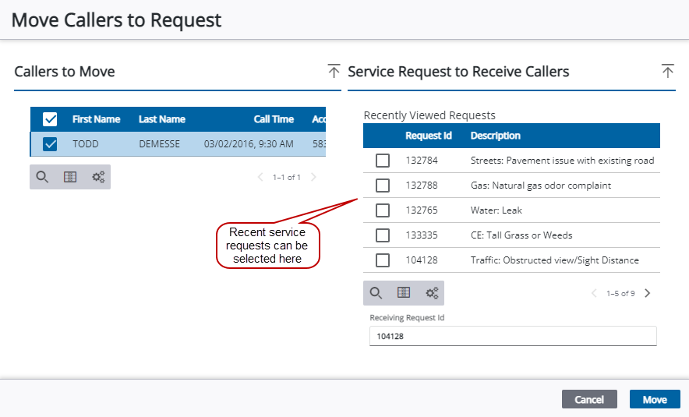Screen dimensions: 689x417
Task: Click search icon under Recently Viewed Requests
Action: point(376,293)
